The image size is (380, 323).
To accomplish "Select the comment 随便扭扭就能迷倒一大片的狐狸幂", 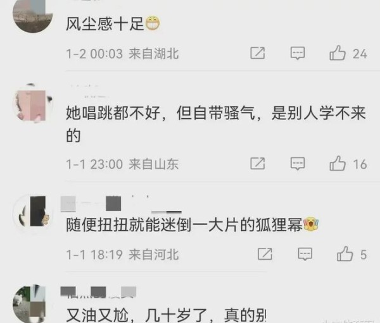I will 184,224.
